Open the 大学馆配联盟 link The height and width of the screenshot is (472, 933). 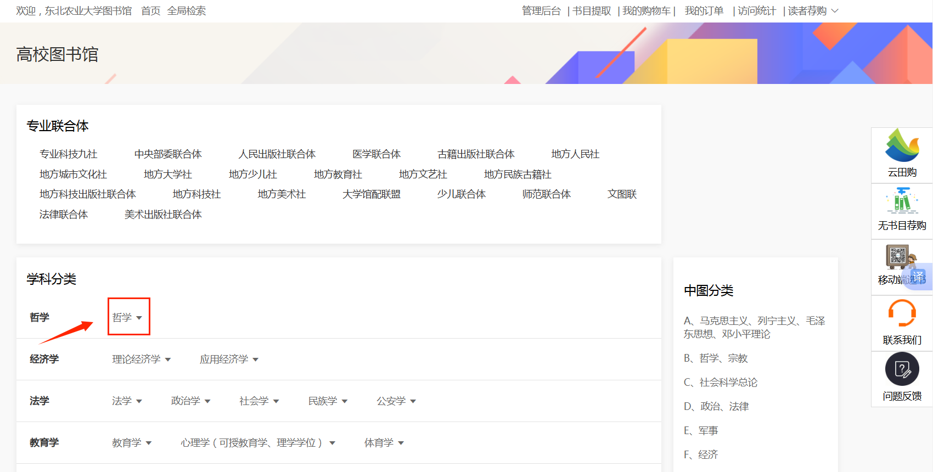(x=372, y=194)
